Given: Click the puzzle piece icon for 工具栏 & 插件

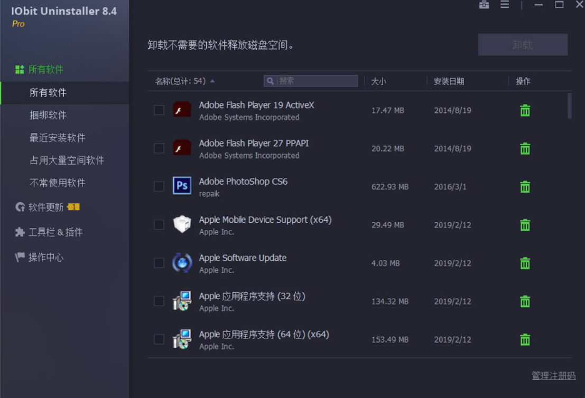Looking at the screenshot, I should tap(20, 232).
